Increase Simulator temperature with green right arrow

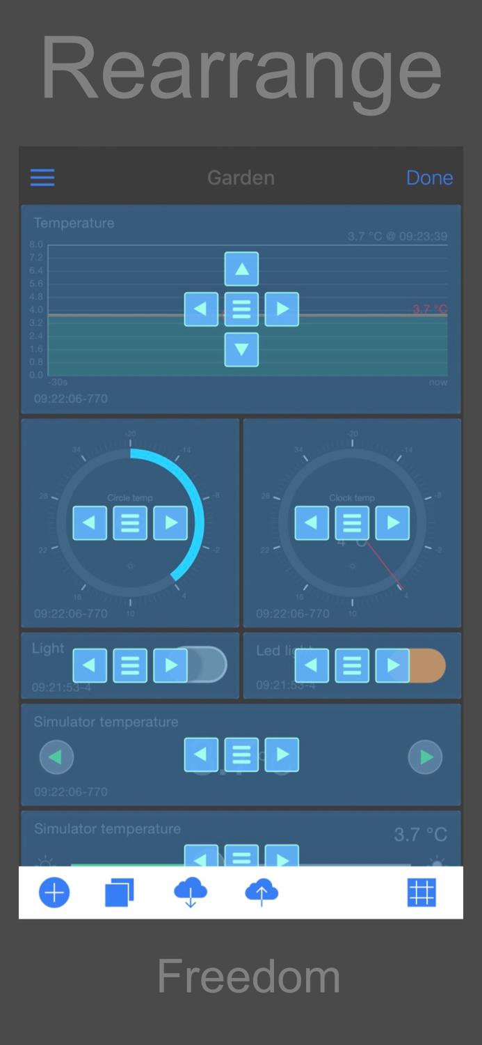pyautogui.click(x=425, y=757)
